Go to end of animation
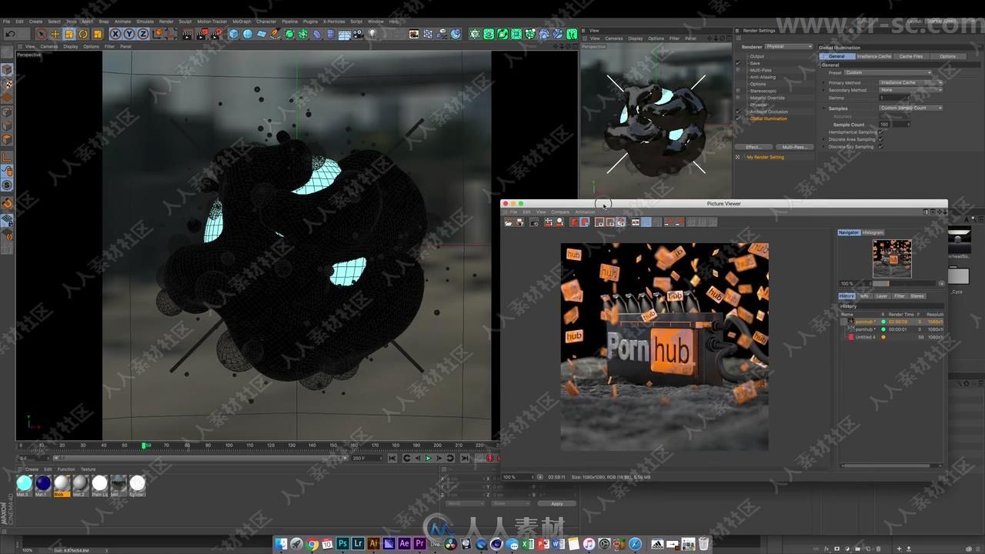 [x=464, y=459]
